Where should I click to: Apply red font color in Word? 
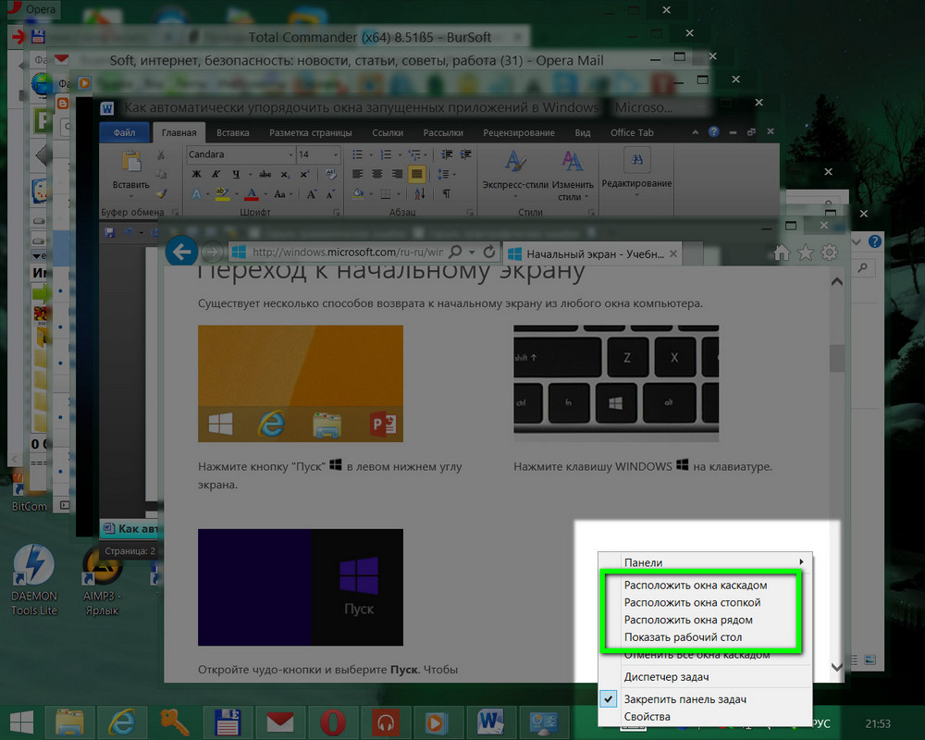click(x=252, y=193)
